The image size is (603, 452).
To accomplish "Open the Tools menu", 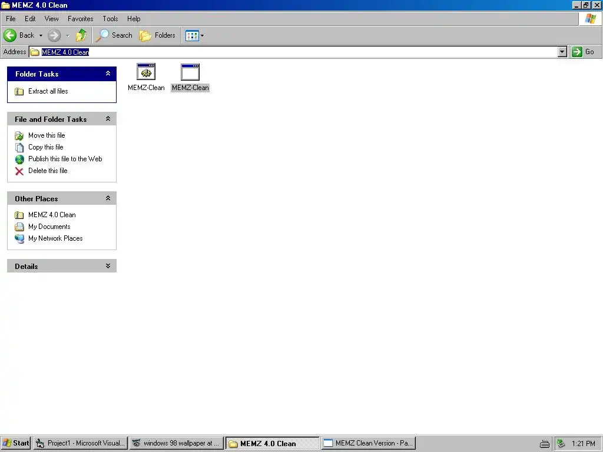I will click(x=110, y=18).
